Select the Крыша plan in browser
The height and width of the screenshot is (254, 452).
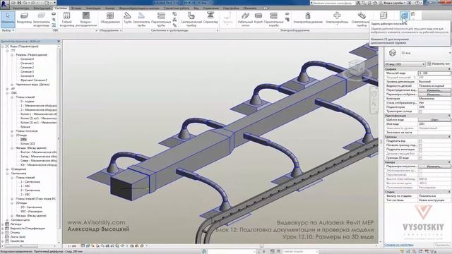pos(25,127)
